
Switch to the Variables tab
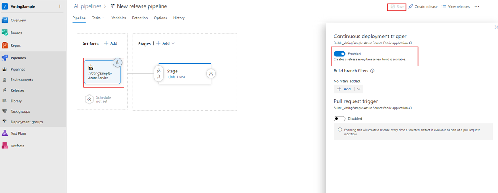119,18
